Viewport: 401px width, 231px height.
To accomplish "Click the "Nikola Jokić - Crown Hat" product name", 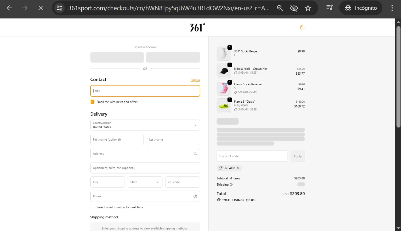I will [x=251, y=69].
